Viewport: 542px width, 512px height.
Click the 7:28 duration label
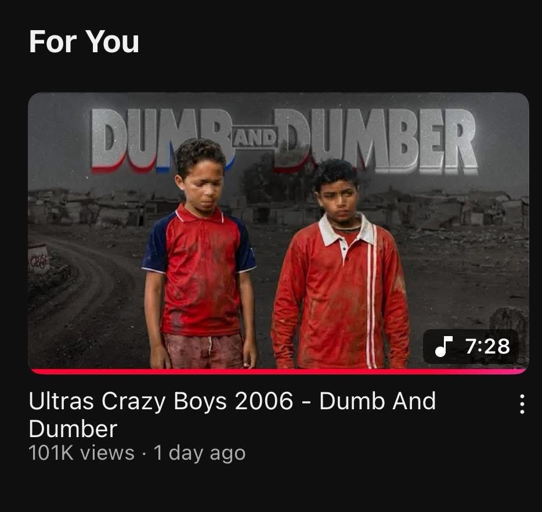(x=487, y=346)
